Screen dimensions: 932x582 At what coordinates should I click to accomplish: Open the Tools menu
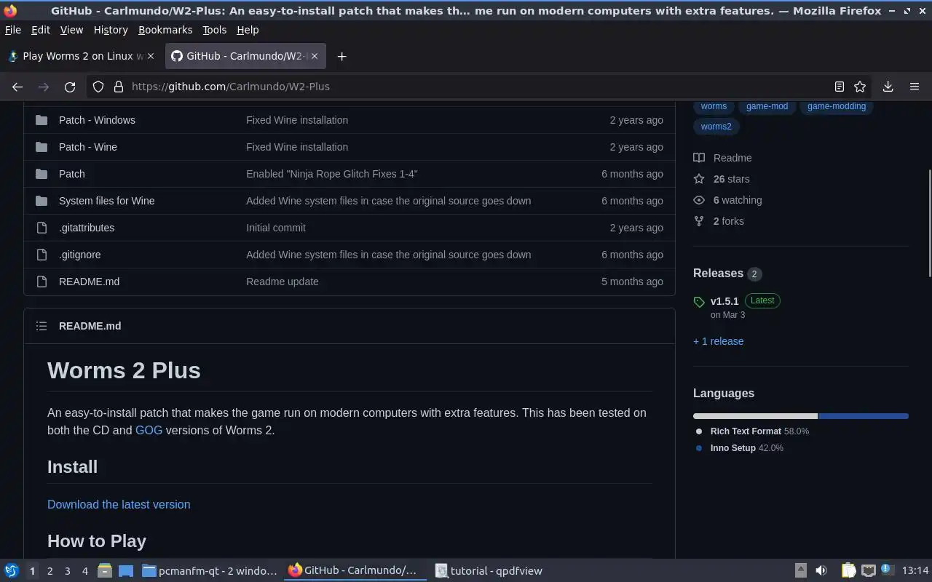tap(214, 30)
